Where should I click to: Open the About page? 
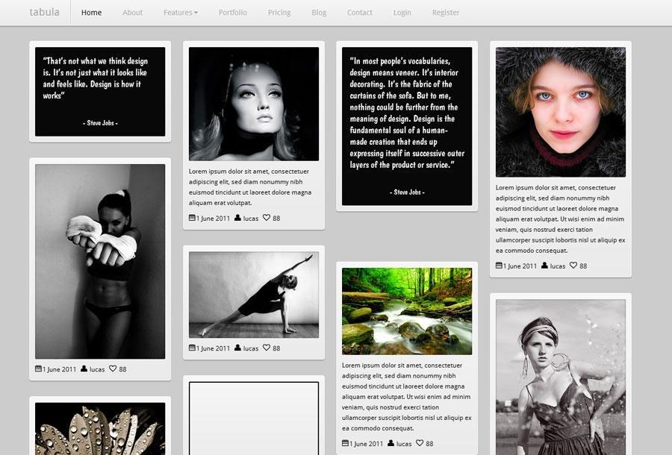pyautogui.click(x=132, y=13)
